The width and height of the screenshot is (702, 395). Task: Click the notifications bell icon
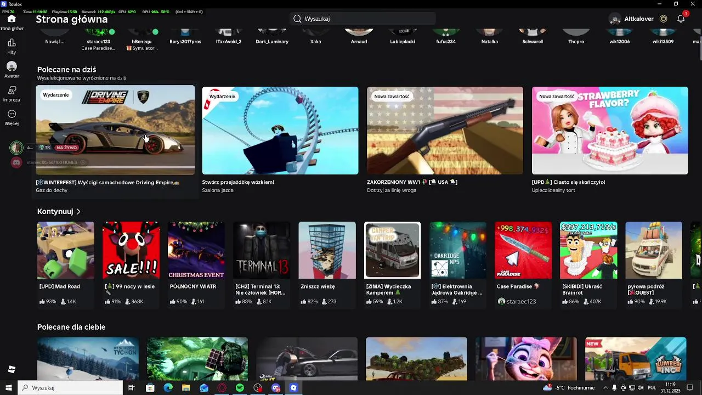click(x=681, y=19)
